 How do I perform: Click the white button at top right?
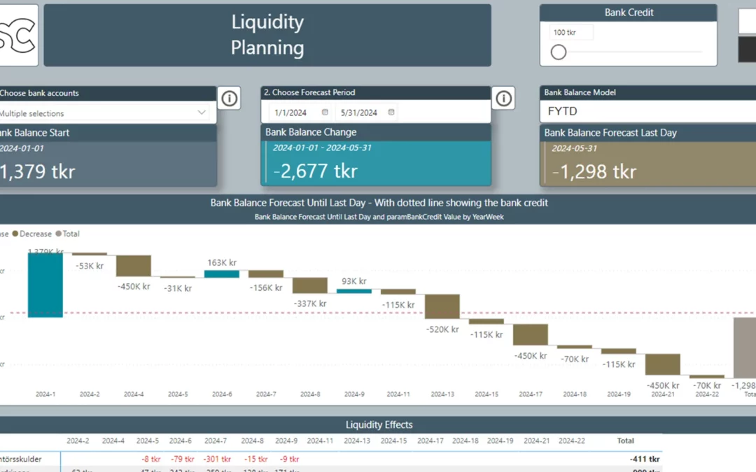click(x=747, y=21)
